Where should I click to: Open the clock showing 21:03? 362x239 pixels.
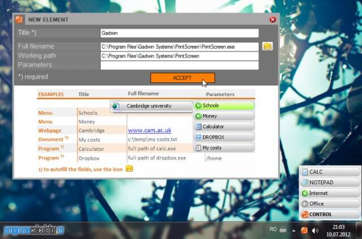pos(338,227)
